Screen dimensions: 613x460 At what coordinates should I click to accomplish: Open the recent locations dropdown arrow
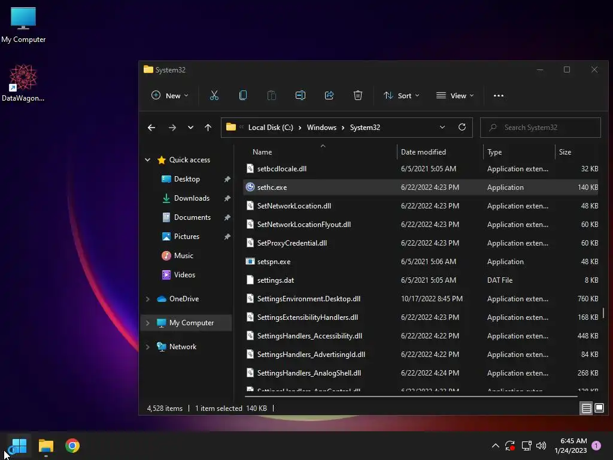click(x=190, y=128)
